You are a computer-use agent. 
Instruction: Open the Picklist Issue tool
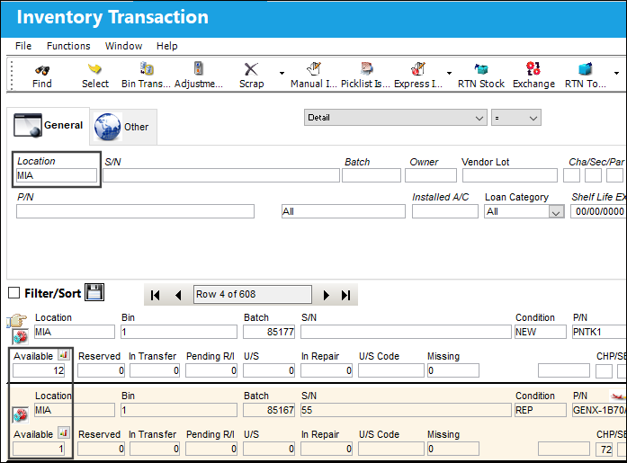[x=365, y=76]
